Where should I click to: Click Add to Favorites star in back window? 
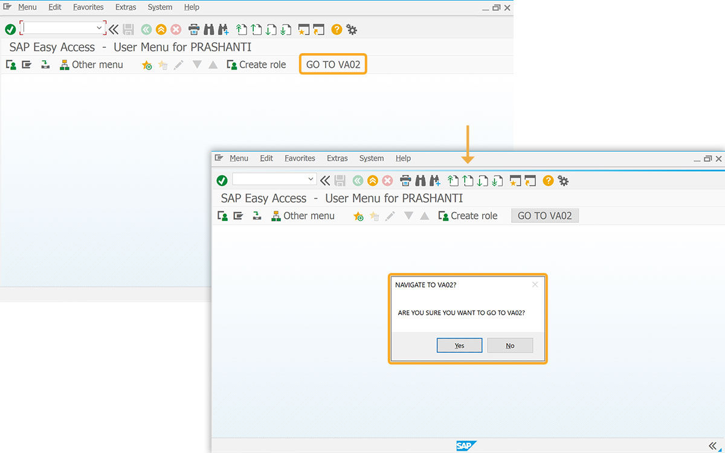(x=147, y=65)
